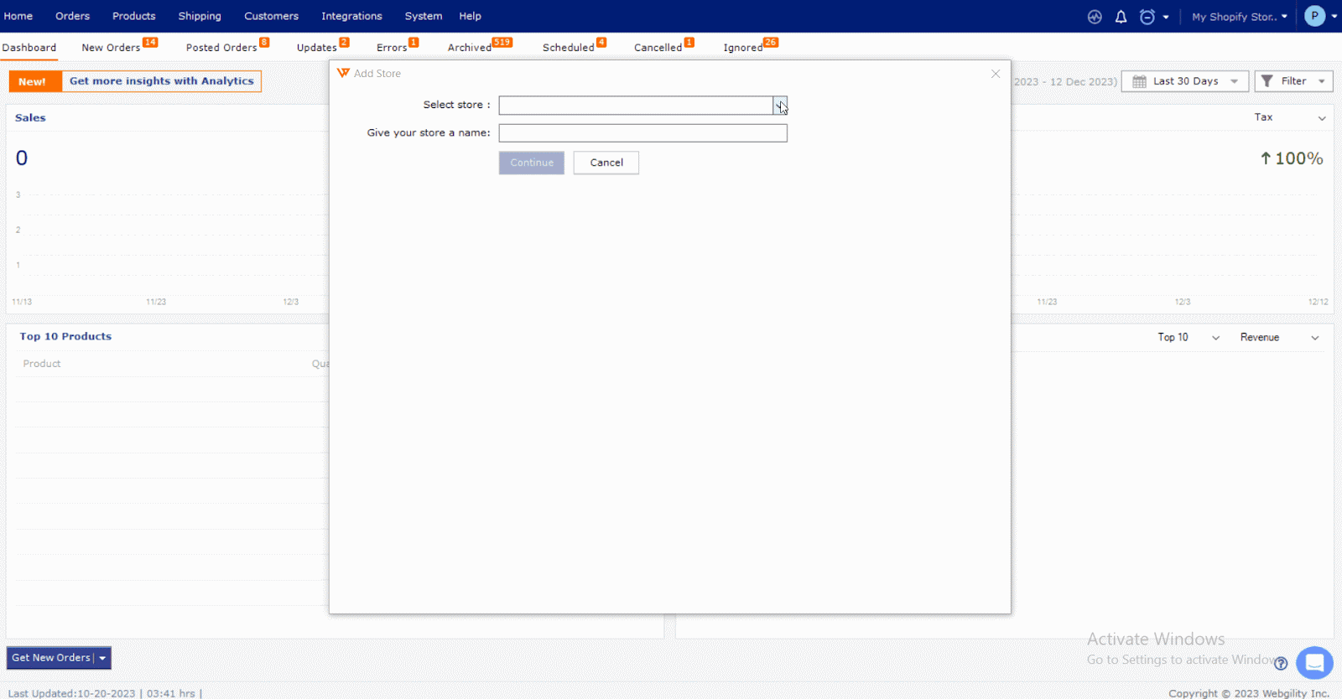Open the Select store dropdown arrow
1342x699 pixels.
coord(780,105)
